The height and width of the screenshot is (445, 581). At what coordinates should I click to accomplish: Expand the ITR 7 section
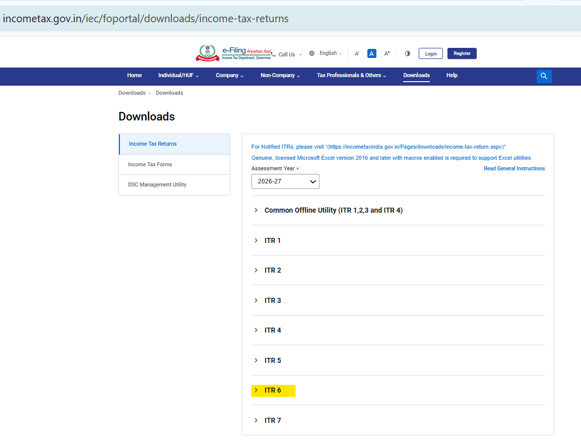point(398,420)
